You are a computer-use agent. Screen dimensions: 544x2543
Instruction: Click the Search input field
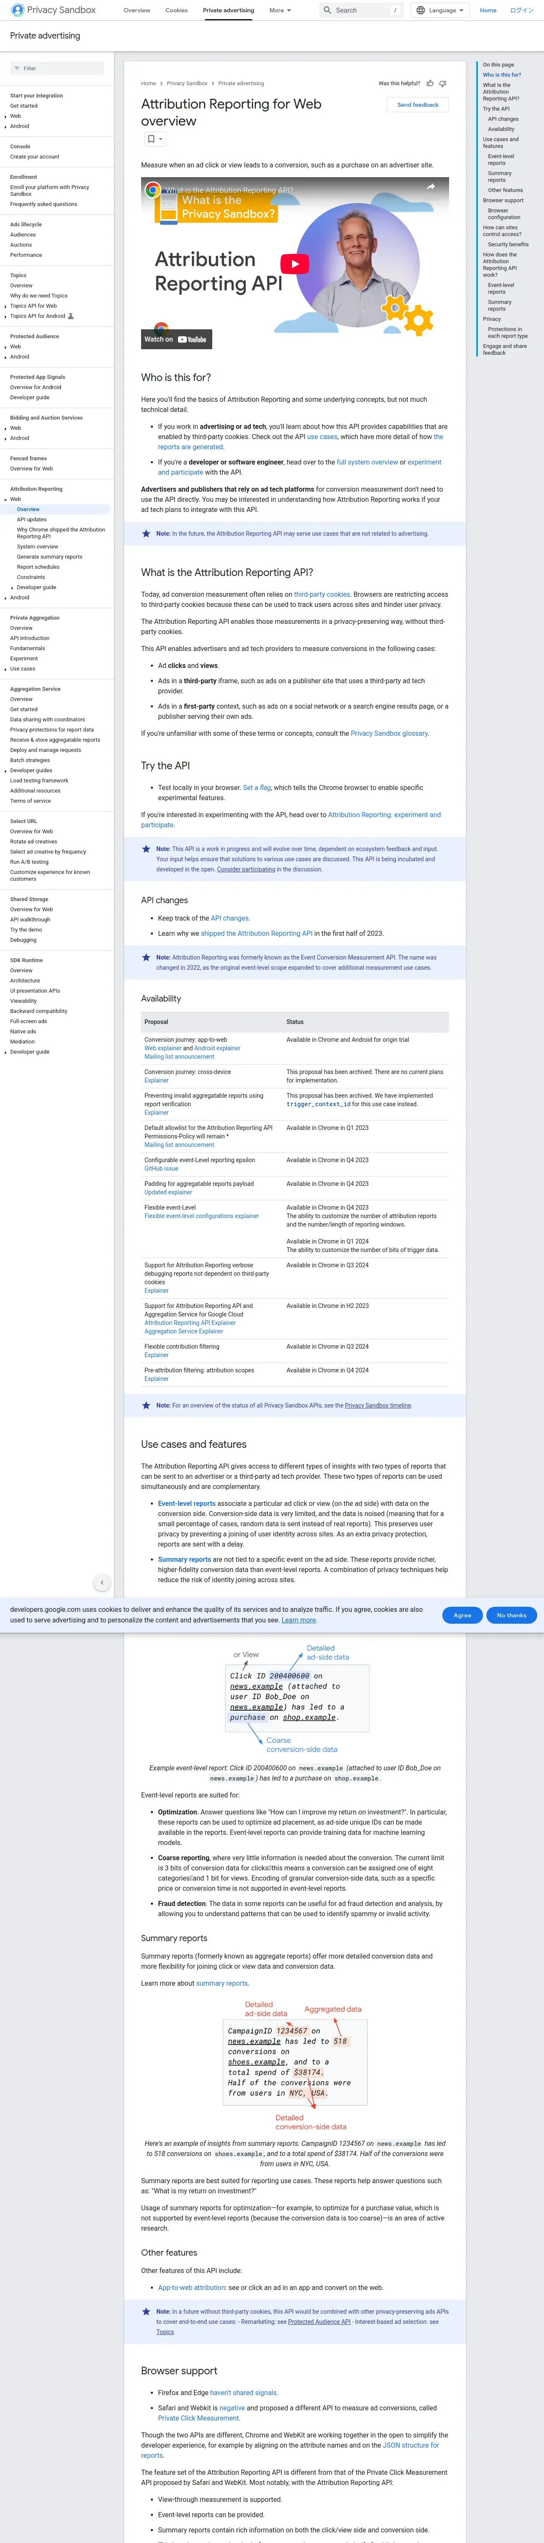click(x=361, y=10)
